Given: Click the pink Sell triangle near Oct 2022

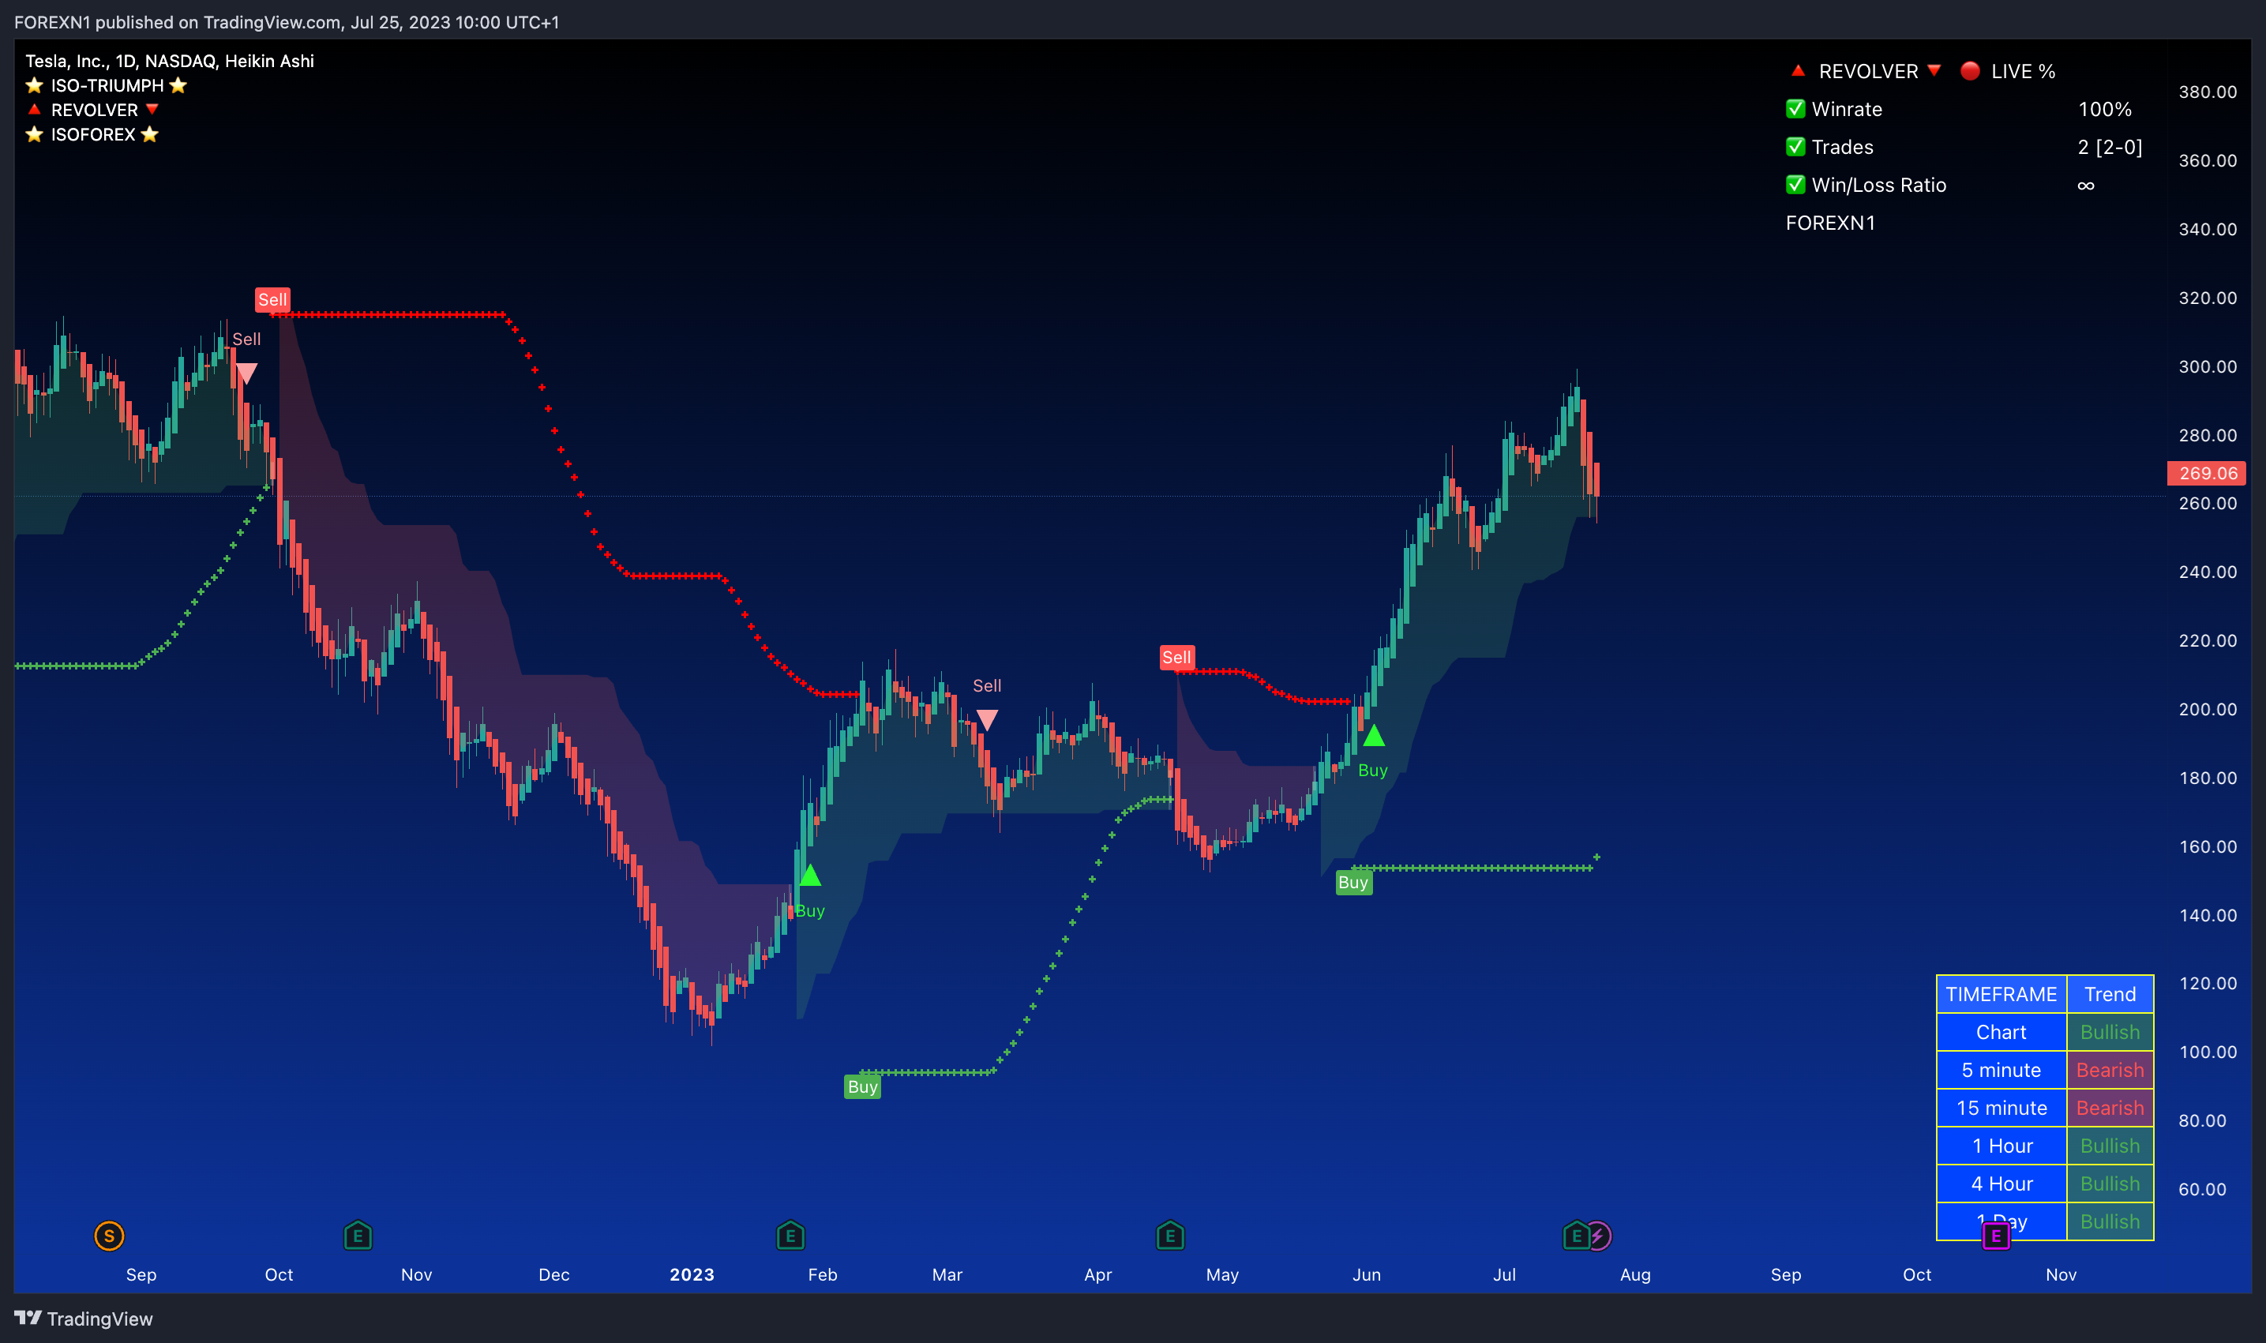Looking at the screenshot, I should pyautogui.click(x=246, y=373).
